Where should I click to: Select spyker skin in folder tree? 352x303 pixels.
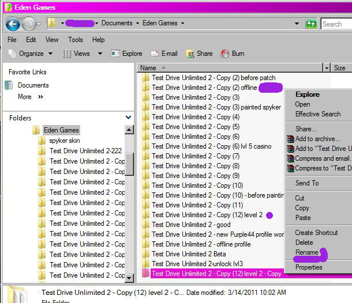[x=65, y=141]
